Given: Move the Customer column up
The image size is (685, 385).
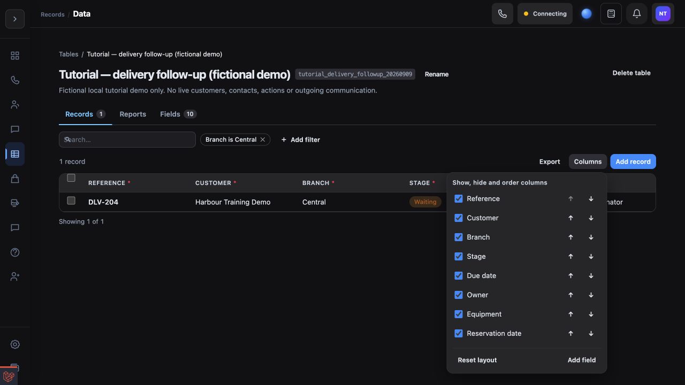Looking at the screenshot, I should pos(570,218).
